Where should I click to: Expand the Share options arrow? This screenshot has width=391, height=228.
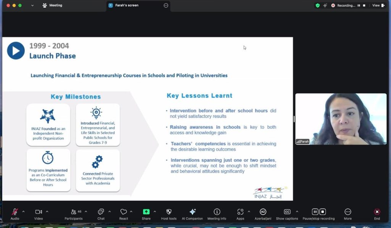click(x=155, y=212)
